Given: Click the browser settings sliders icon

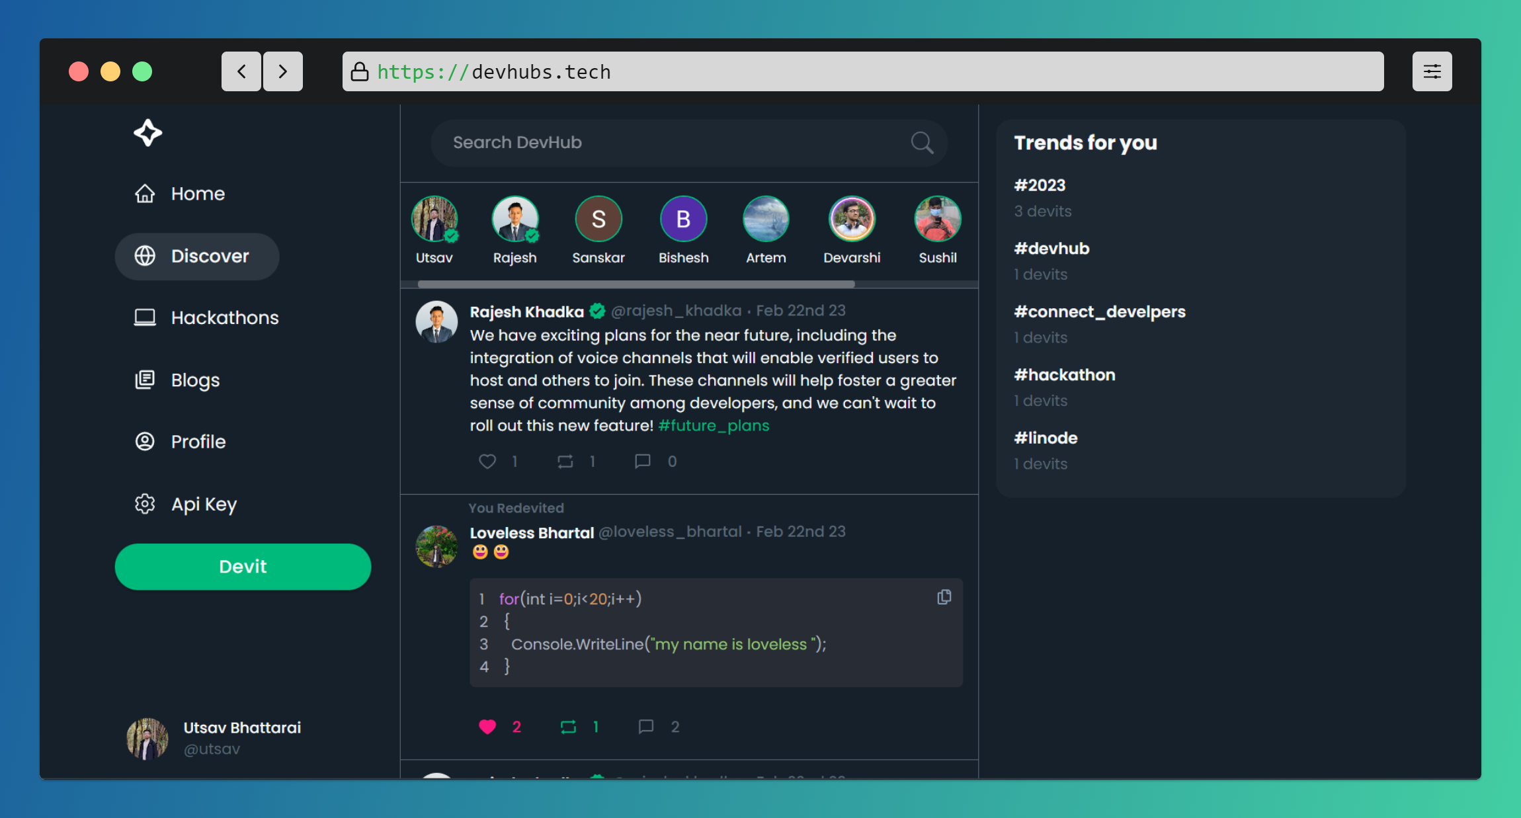Looking at the screenshot, I should click(1432, 71).
